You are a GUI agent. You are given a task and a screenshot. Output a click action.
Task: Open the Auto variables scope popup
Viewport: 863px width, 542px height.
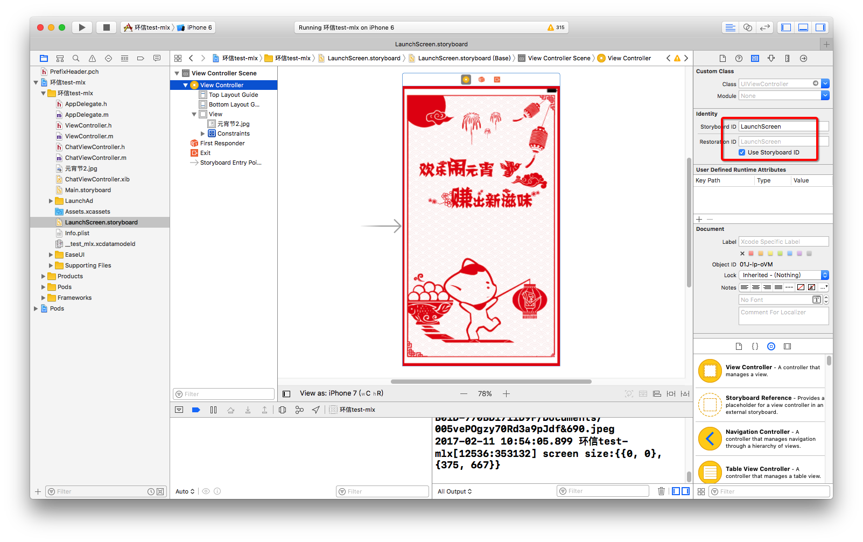[x=185, y=491]
